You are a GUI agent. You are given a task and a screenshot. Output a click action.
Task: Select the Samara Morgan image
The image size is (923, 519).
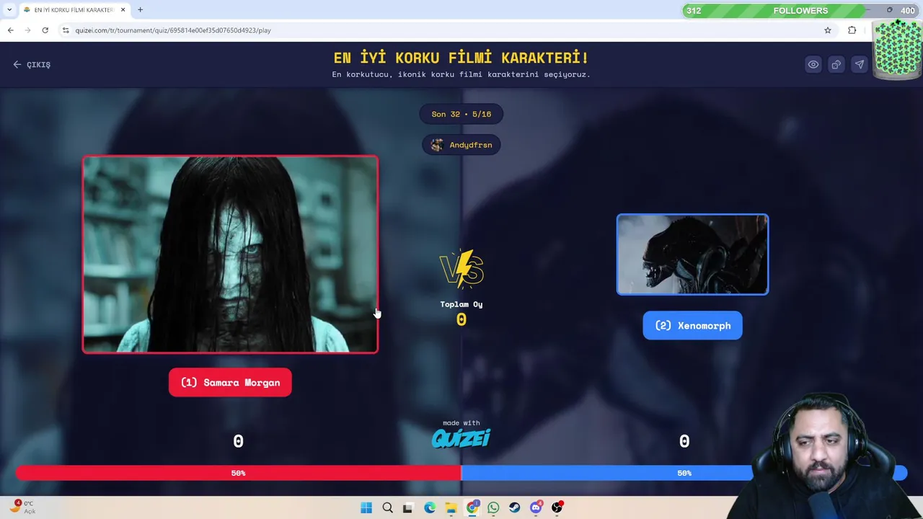(230, 254)
